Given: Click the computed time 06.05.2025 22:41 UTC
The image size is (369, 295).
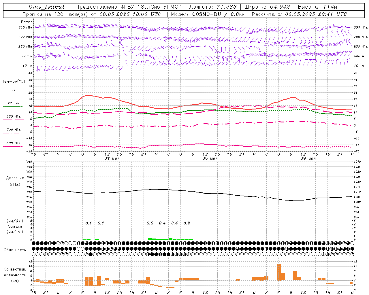Looking at the screenshot, I should [316, 14].
